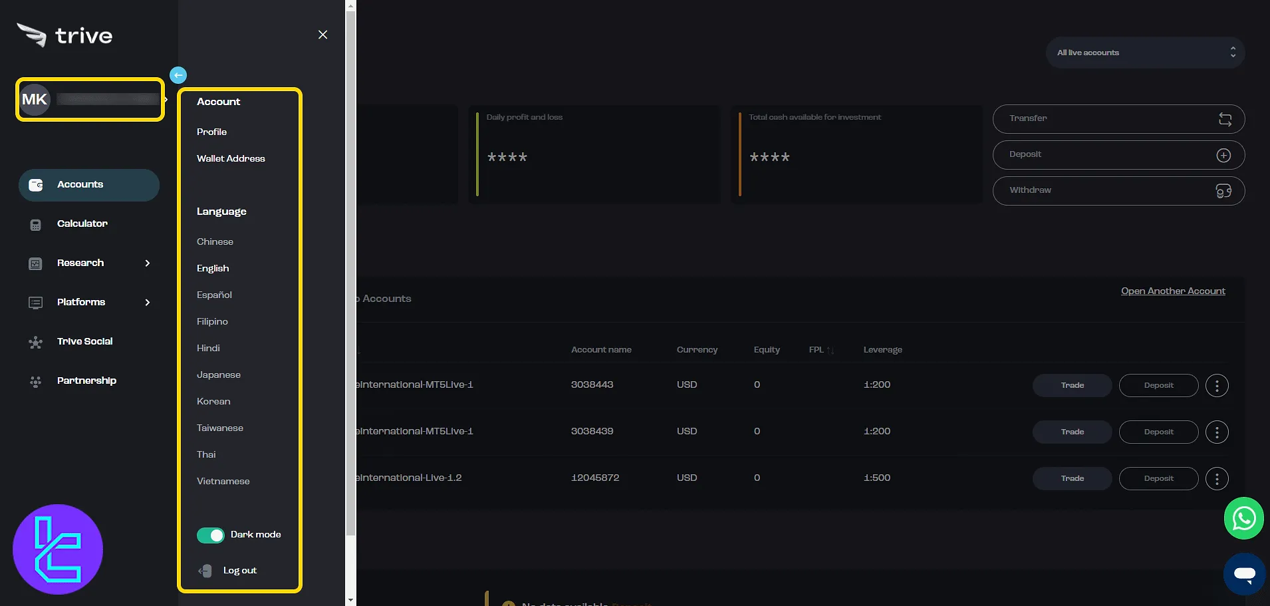The image size is (1270, 606).
Task: Click the Calculator icon in sidebar
Action: point(36,225)
